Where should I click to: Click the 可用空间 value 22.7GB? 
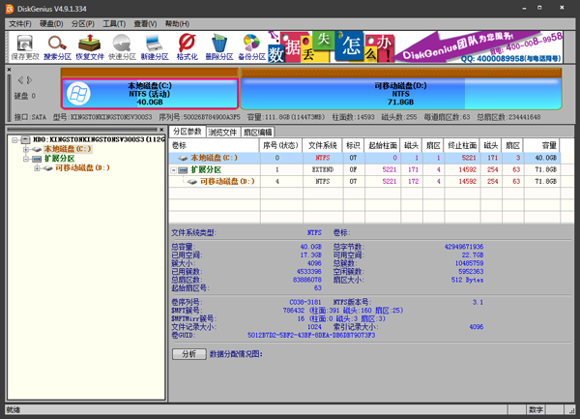473,255
